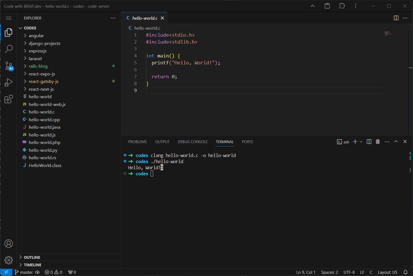
Task: Open the Search panel
Action: [x=9, y=49]
